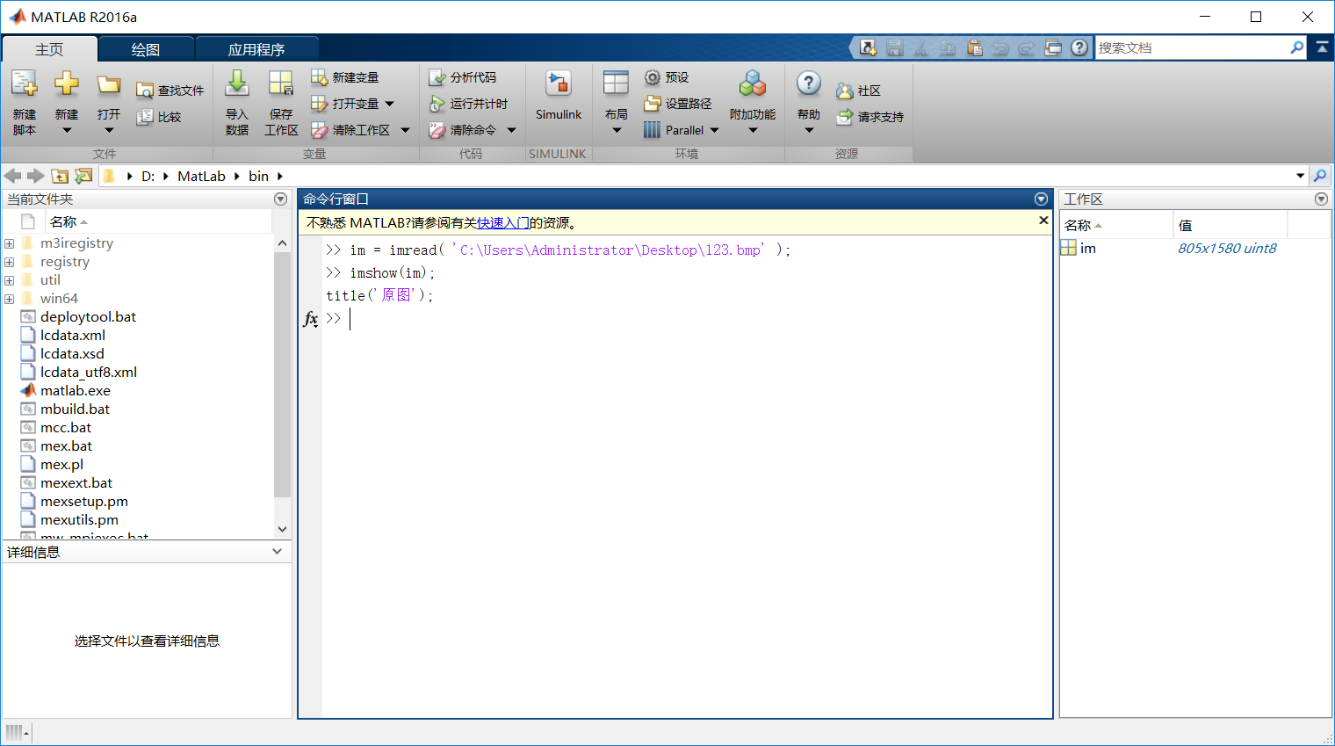Expand the registry folder node
Screen dimensions: 1335x746
click(10, 262)
